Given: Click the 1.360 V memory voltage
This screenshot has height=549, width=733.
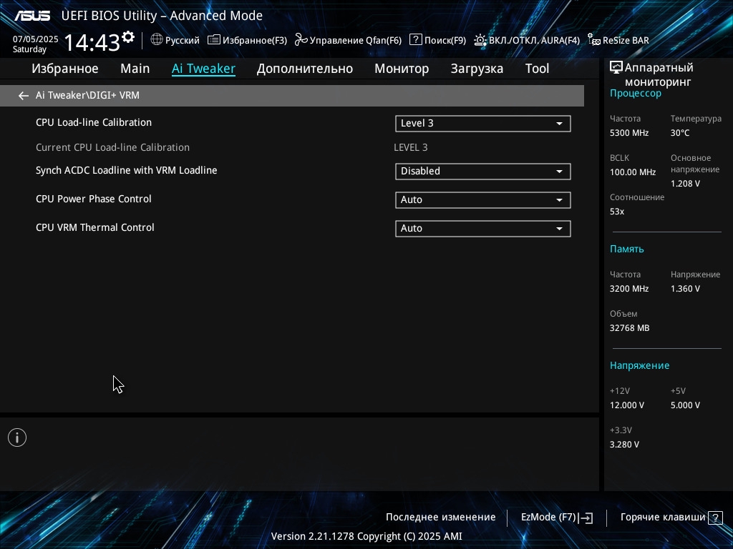Looking at the screenshot, I should tap(685, 289).
